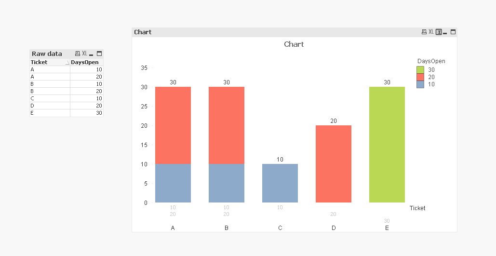Select the red 20 legend swatch
This screenshot has height=256, width=496.
[420, 77]
